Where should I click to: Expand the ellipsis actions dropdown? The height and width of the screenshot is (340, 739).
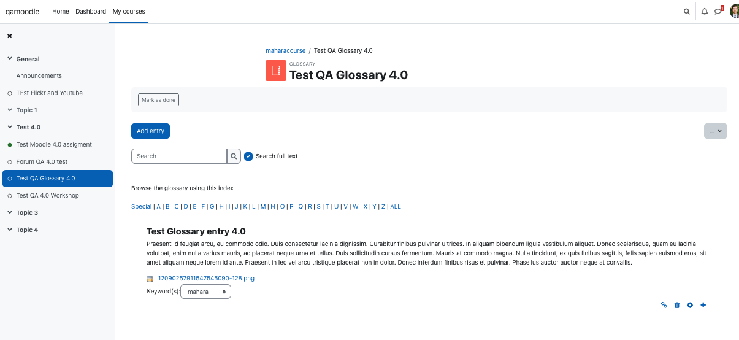715,131
